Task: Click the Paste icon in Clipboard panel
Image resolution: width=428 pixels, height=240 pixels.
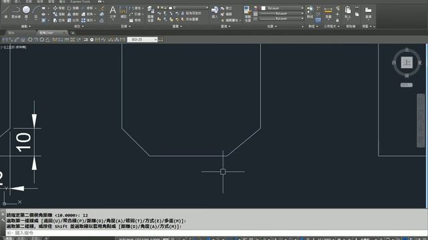Action: (x=348, y=12)
